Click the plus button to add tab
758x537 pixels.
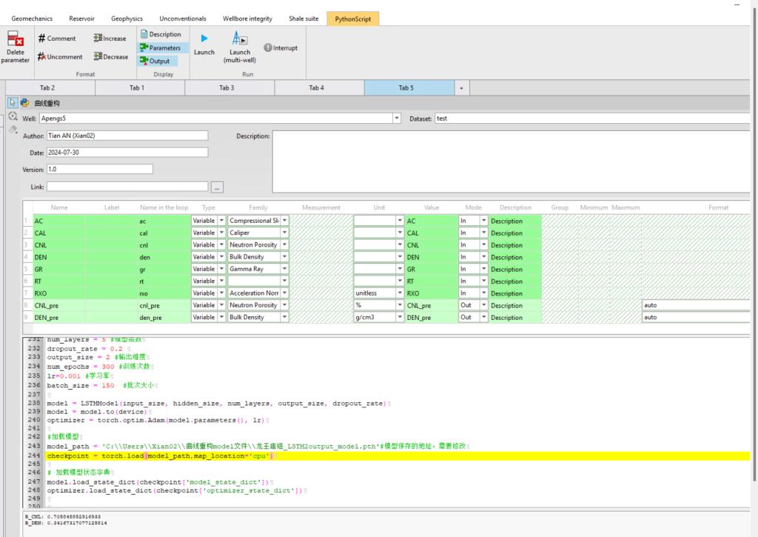(x=461, y=87)
